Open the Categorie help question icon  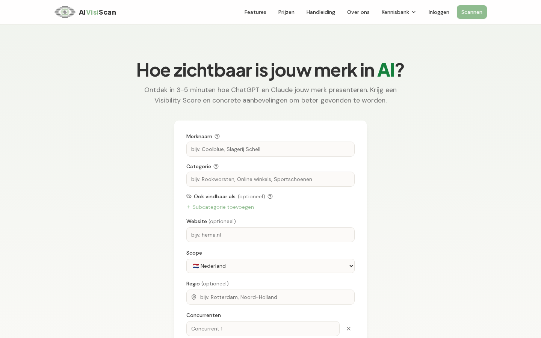click(x=216, y=166)
